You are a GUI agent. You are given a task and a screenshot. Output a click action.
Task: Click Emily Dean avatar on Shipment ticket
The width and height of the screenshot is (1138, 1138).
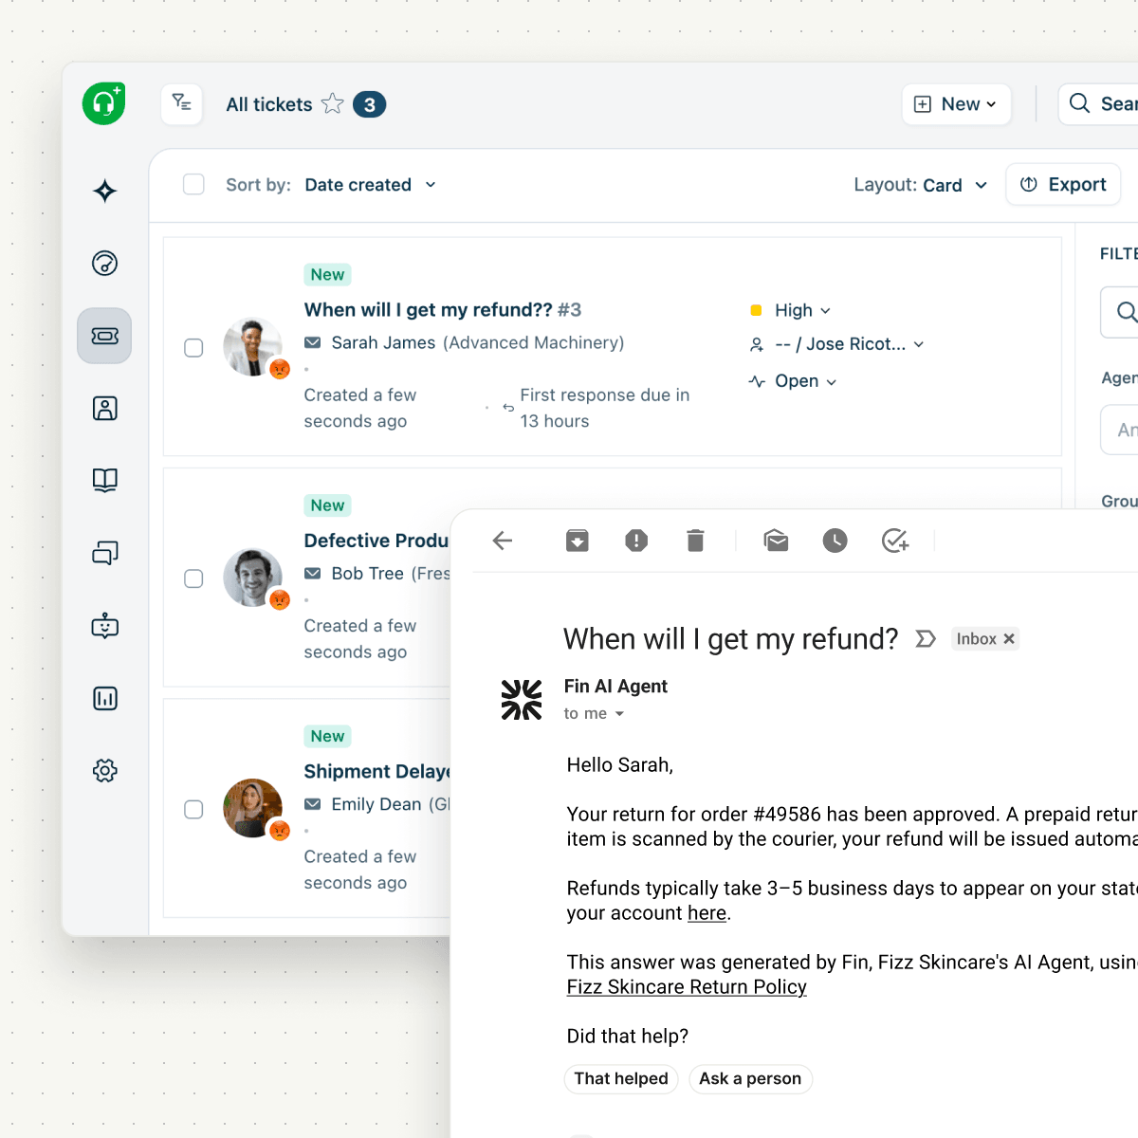coord(252,808)
